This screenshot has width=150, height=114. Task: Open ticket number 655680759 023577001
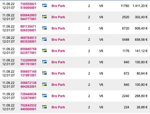point(28,51)
